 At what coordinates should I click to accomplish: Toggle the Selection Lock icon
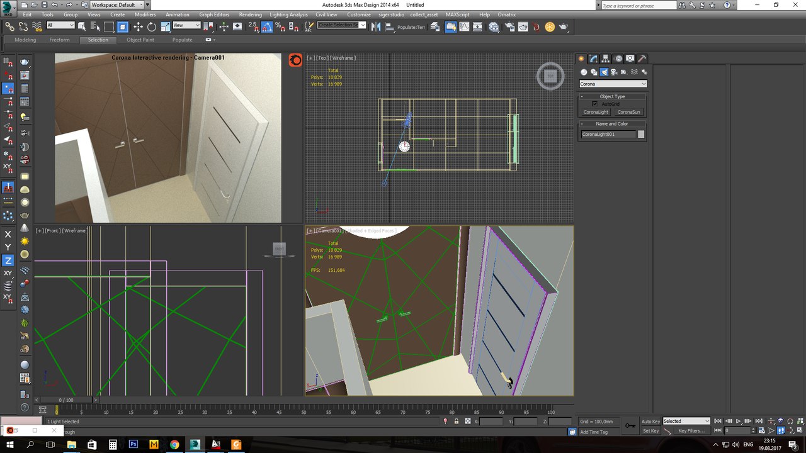456,422
